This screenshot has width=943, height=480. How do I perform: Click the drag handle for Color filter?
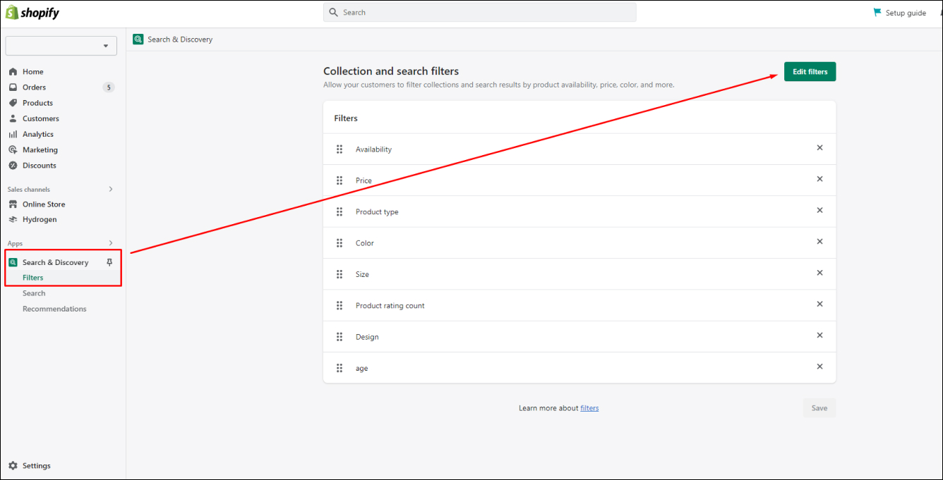pos(340,243)
